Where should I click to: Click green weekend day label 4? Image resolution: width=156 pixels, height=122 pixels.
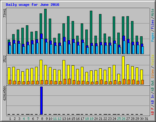point(24,119)
